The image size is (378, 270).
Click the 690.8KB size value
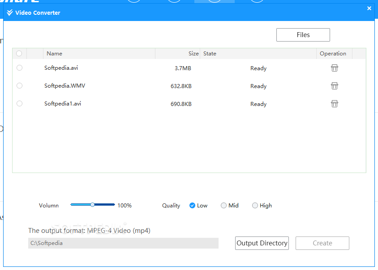pos(181,104)
